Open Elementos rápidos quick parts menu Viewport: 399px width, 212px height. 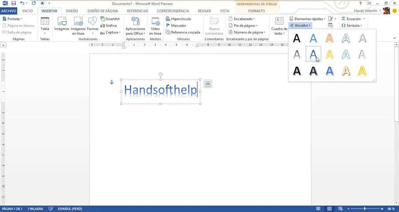(x=307, y=19)
